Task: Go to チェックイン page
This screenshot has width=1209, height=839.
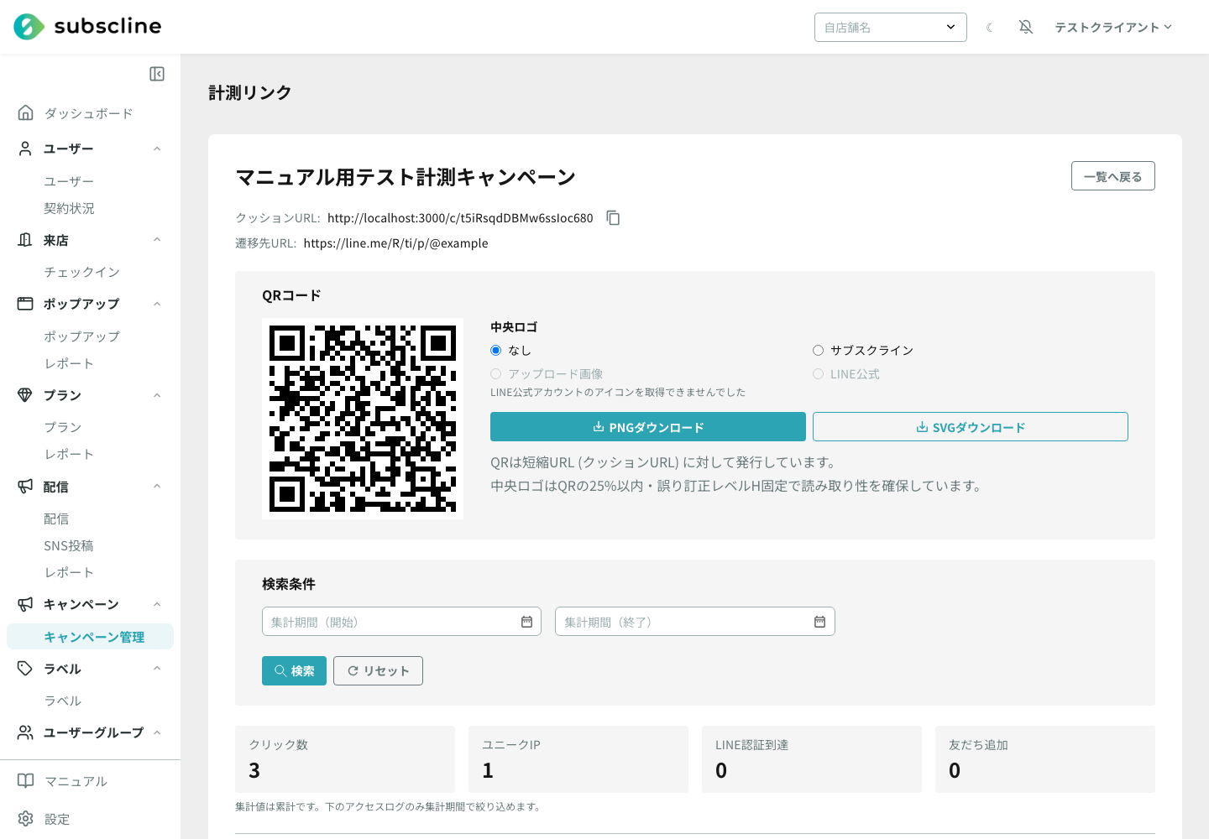Action: point(81,272)
